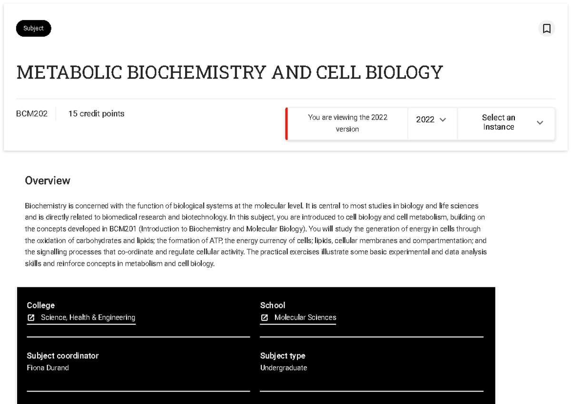Click the Subject type Undergraduate value
The image size is (571, 404).
coord(284,368)
